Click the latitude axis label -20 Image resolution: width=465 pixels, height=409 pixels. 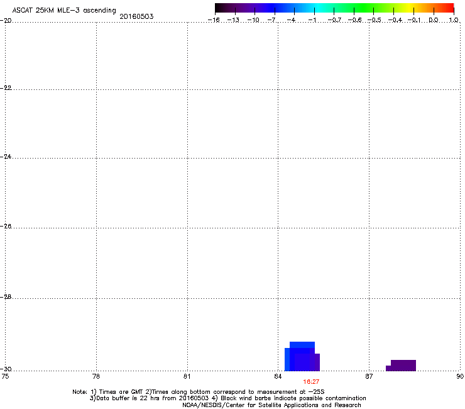click(x=6, y=21)
